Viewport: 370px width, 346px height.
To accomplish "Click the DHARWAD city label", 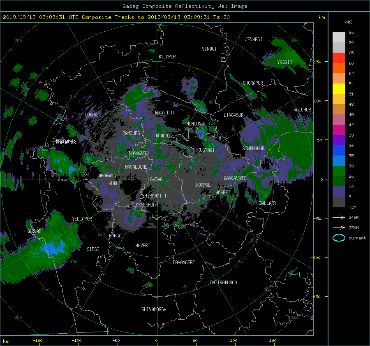I will click(107, 176).
